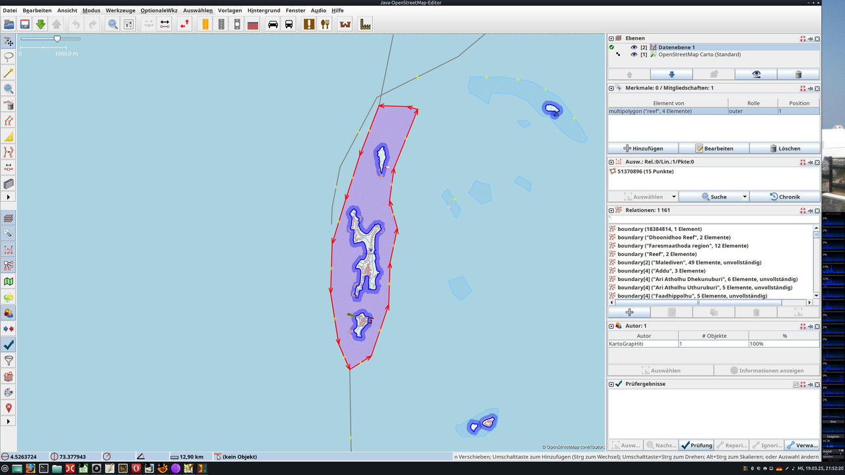Screen dimensions: 845x475
Task: Apply the car preset icon
Action: [x=273, y=24]
